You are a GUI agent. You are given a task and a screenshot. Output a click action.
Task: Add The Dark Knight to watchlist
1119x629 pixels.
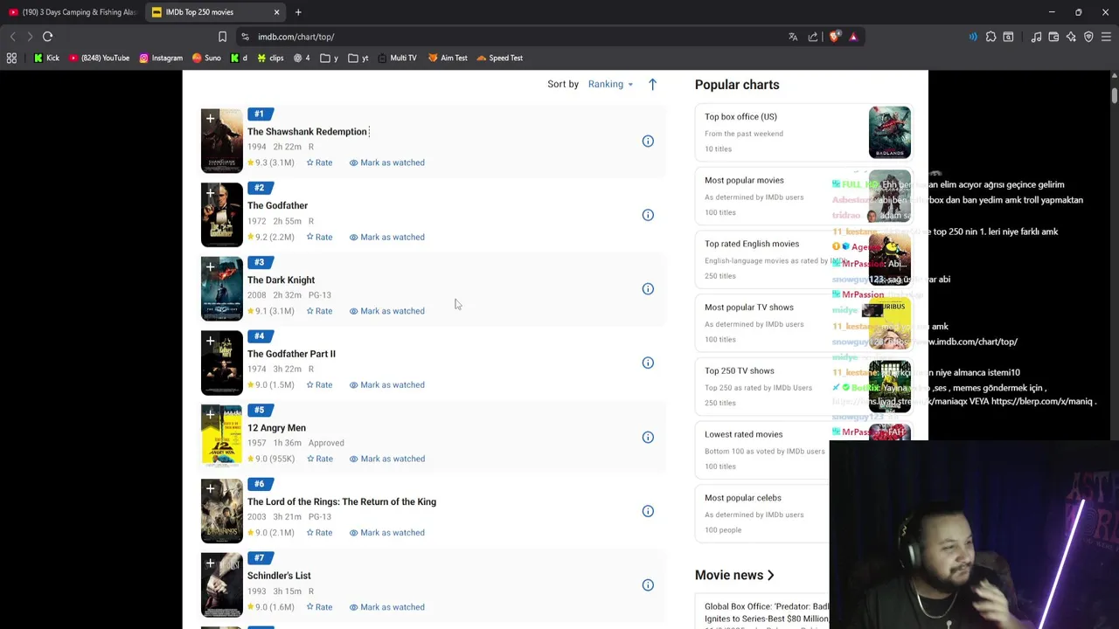coord(210,266)
